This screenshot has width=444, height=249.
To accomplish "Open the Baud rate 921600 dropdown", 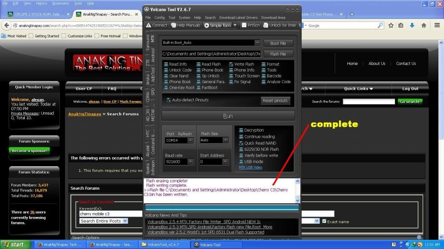I will (x=190, y=162).
